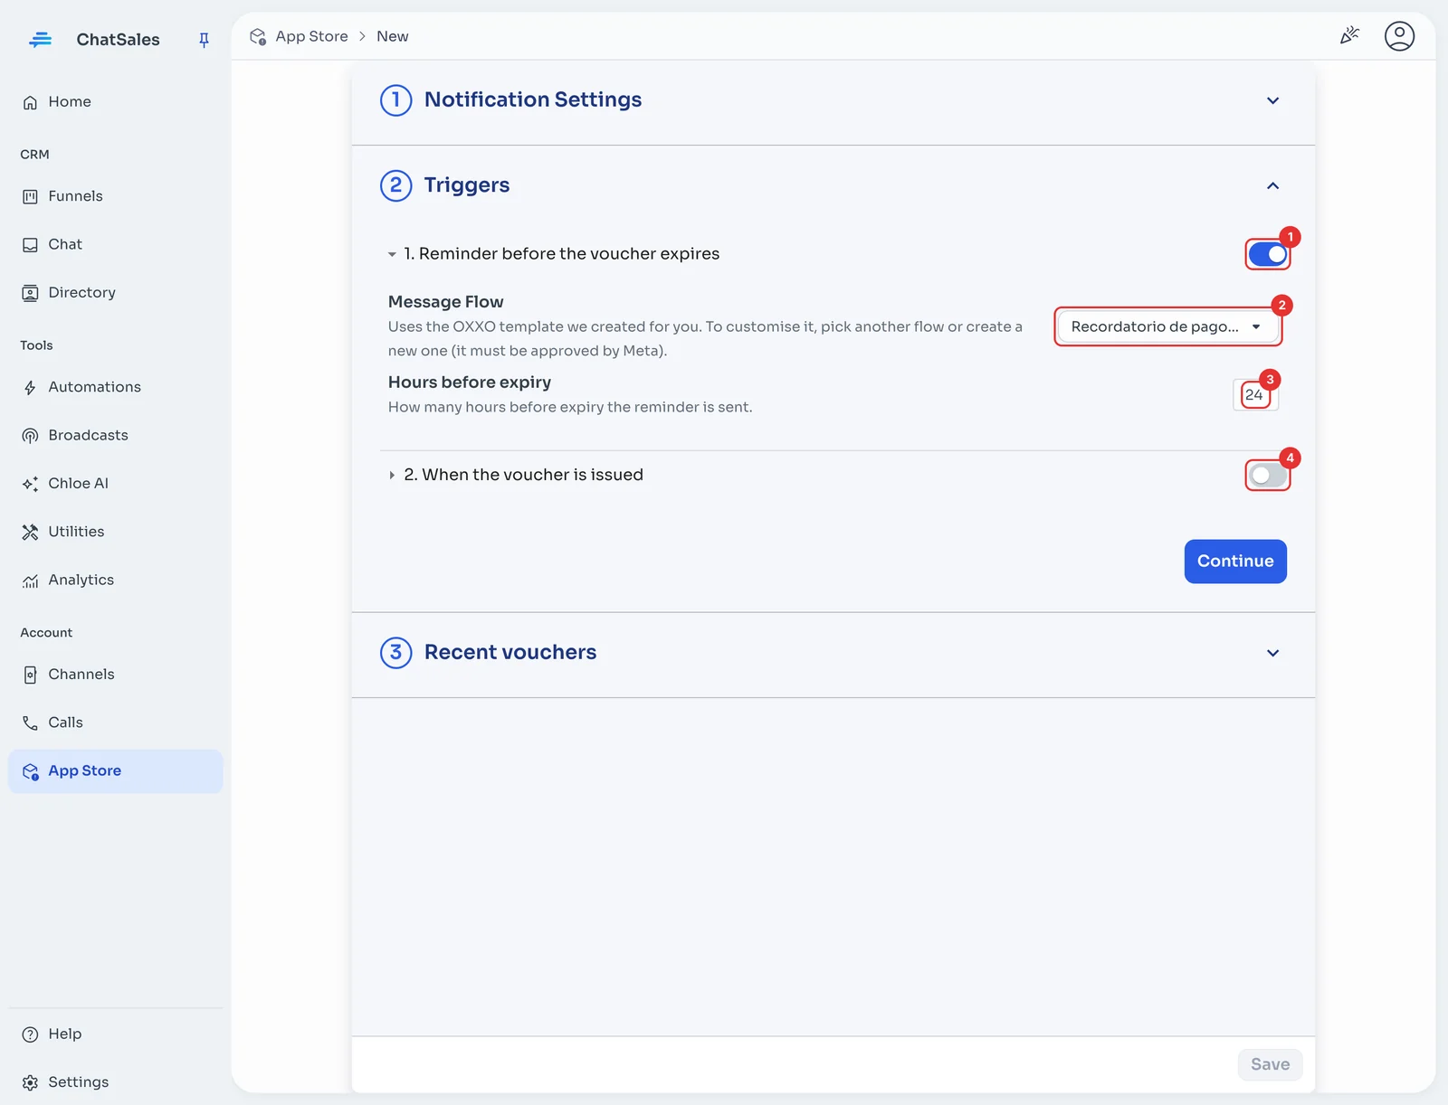Click the Chloe AI sparkle icon
Image resolution: width=1448 pixels, height=1105 pixels.
point(30,484)
